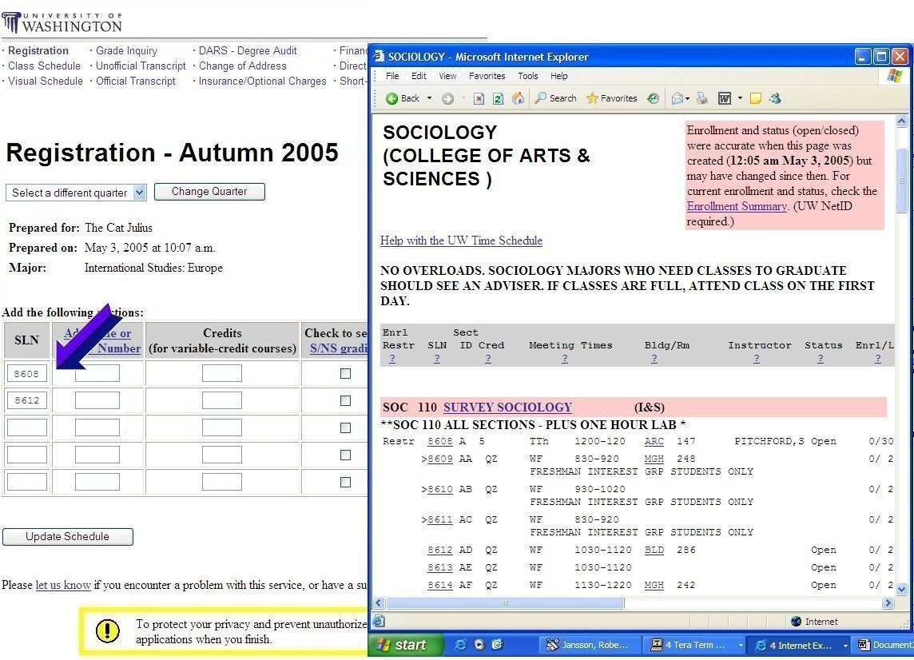Click the IE window title bar icon

point(379,57)
